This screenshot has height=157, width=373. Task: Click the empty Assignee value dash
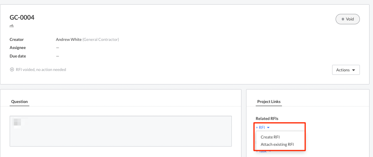(57, 48)
